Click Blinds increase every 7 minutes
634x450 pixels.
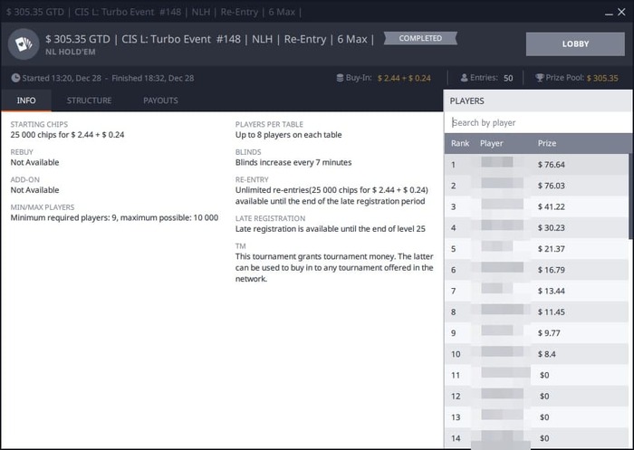click(293, 163)
